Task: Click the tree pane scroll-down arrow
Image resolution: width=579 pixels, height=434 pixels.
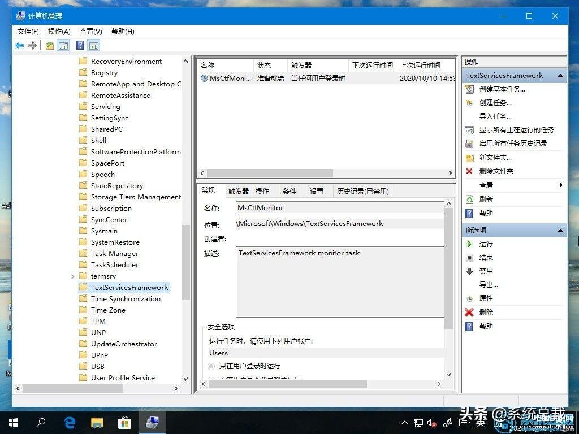Action: coord(185,379)
